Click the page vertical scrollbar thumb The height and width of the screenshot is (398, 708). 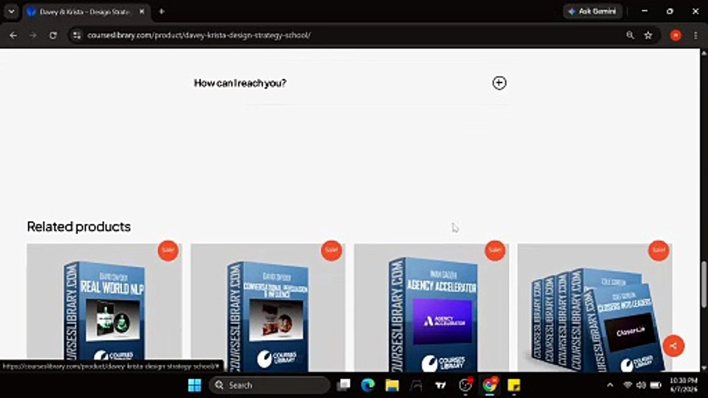[704, 284]
